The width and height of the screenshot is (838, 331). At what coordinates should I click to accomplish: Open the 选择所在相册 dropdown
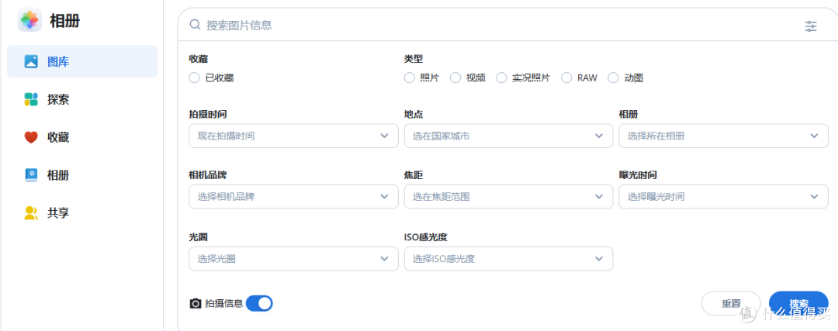tap(724, 136)
